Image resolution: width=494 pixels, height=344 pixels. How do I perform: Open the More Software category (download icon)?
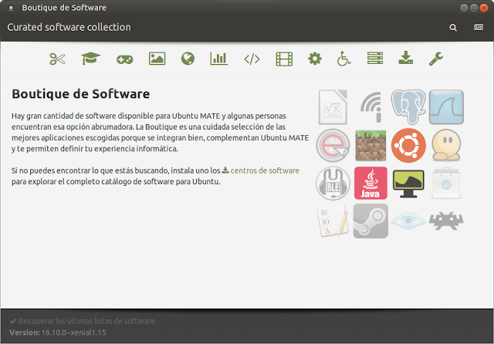coord(406,58)
